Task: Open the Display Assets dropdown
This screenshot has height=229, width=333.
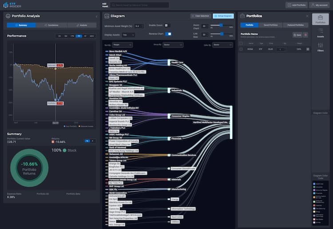Action: point(128,35)
